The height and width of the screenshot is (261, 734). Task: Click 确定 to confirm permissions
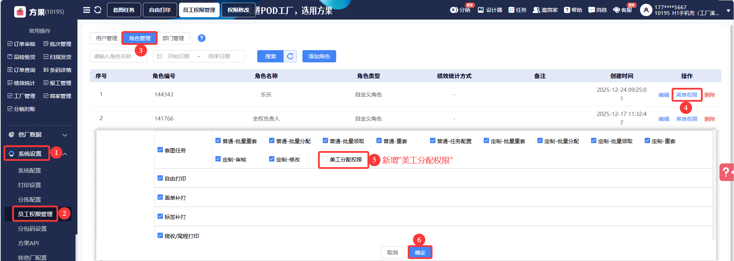420,253
